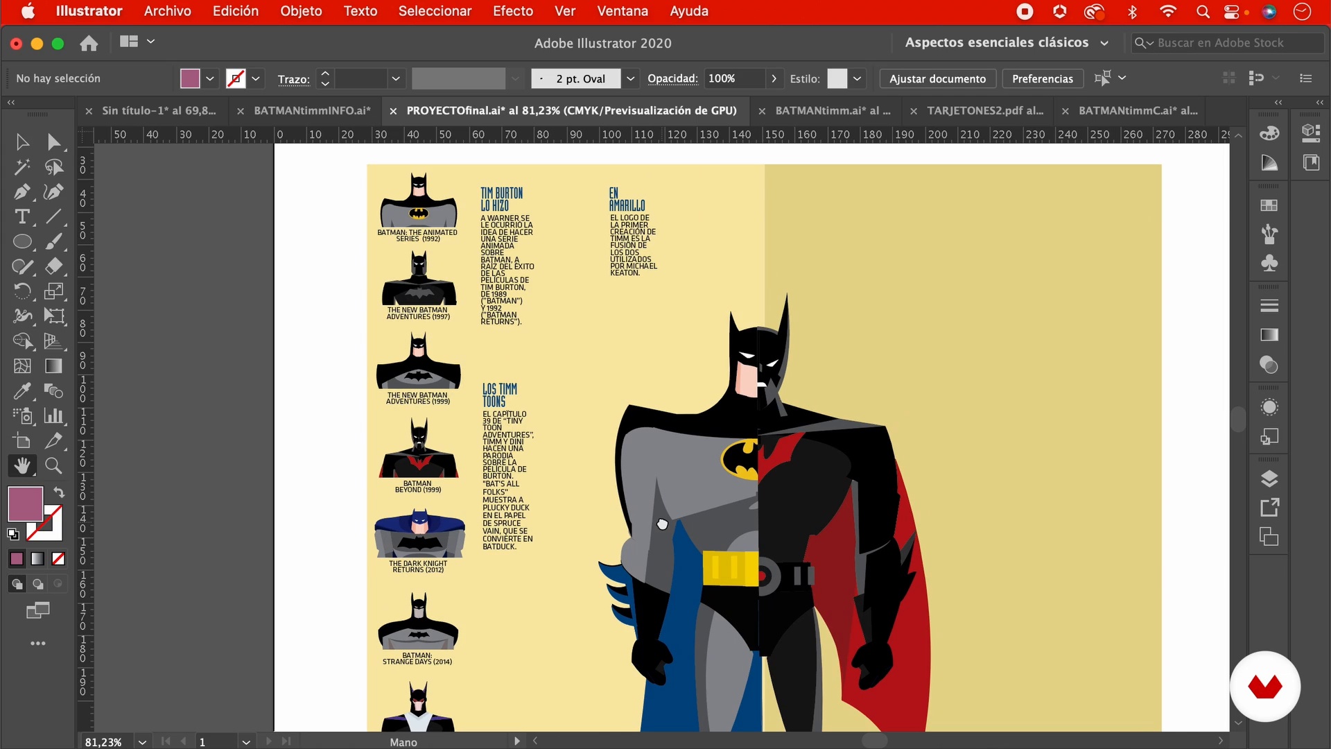The height and width of the screenshot is (749, 1331).
Task: Select the Eraser tool
Action: pyautogui.click(x=54, y=266)
